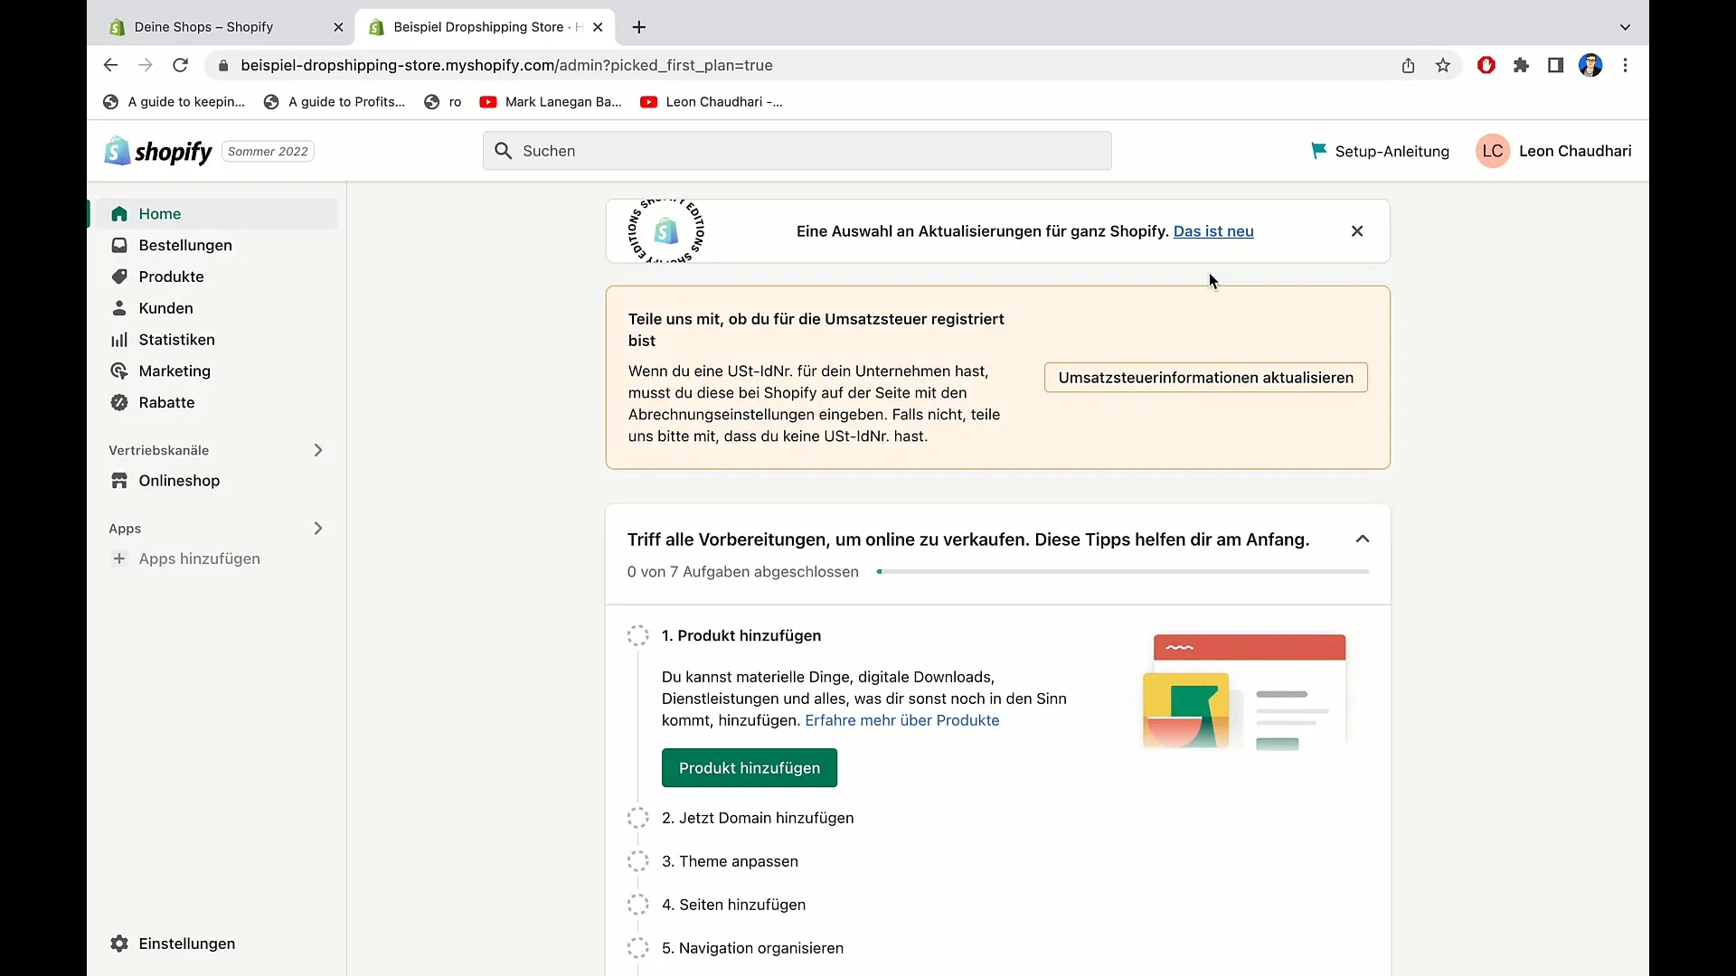This screenshot has height=976, width=1736.
Task: Expand the Vertriebskanäle chevron
Action: pos(318,450)
